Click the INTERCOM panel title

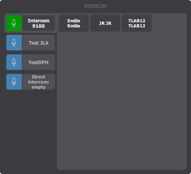click(95, 6)
